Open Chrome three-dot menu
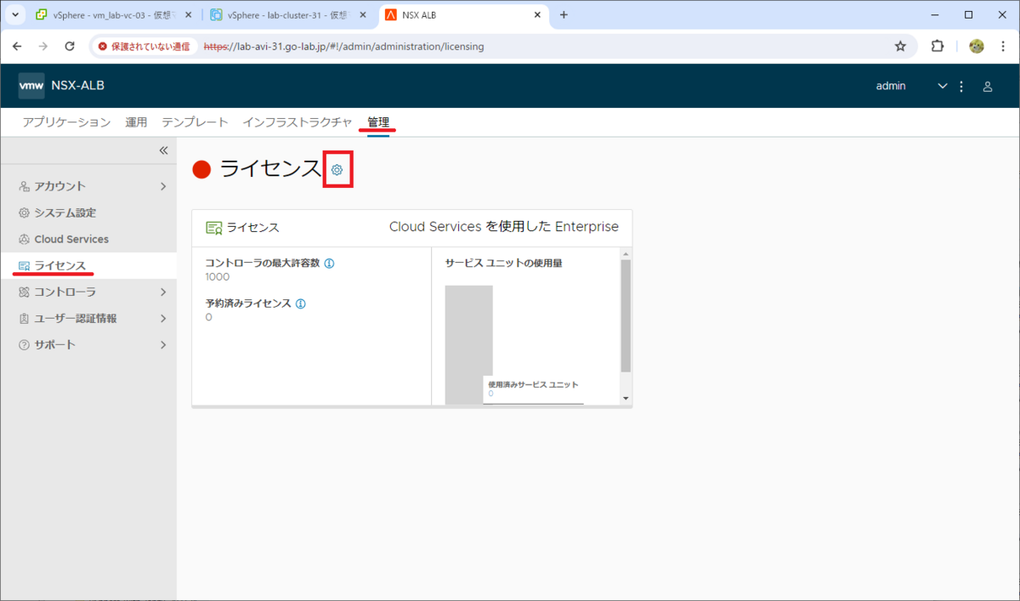The image size is (1020, 601). tap(1003, 46)
